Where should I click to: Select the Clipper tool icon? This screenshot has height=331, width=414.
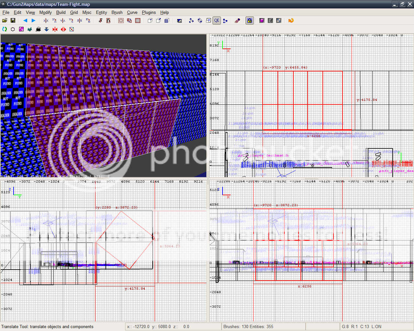pyautogui.click(x=225, y=21)
